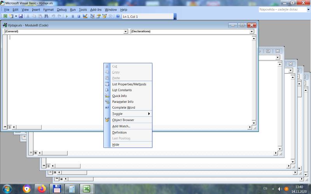311x194 pixels.
Task: Open the Add-Ins menu
Action: click(96, 9)
